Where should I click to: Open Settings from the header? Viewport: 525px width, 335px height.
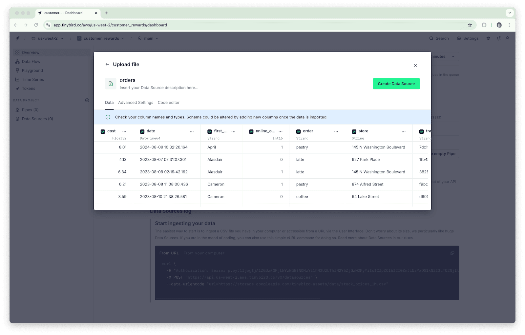coord(468,38)
